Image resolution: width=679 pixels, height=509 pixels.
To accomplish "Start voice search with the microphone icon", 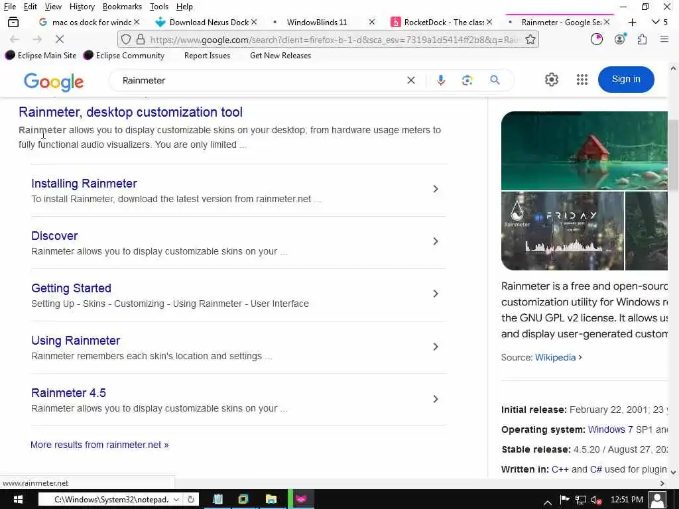I will [441, 80].
